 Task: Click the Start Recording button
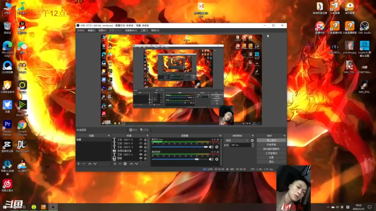[271, 145]
